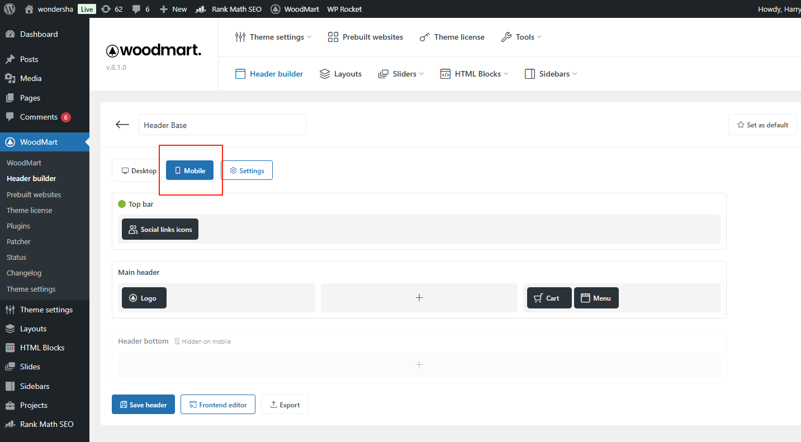Click the Set as default button
The height and width of the screenshot is (442, 801).
pyautogui.click(x=762, y=125)
